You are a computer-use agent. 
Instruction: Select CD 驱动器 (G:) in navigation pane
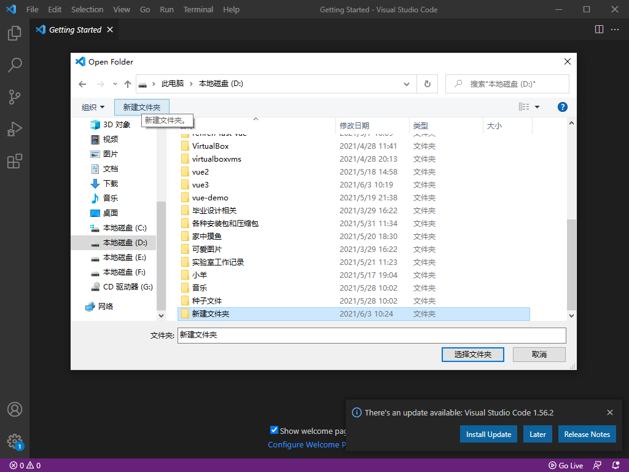[x=122, y=287]
